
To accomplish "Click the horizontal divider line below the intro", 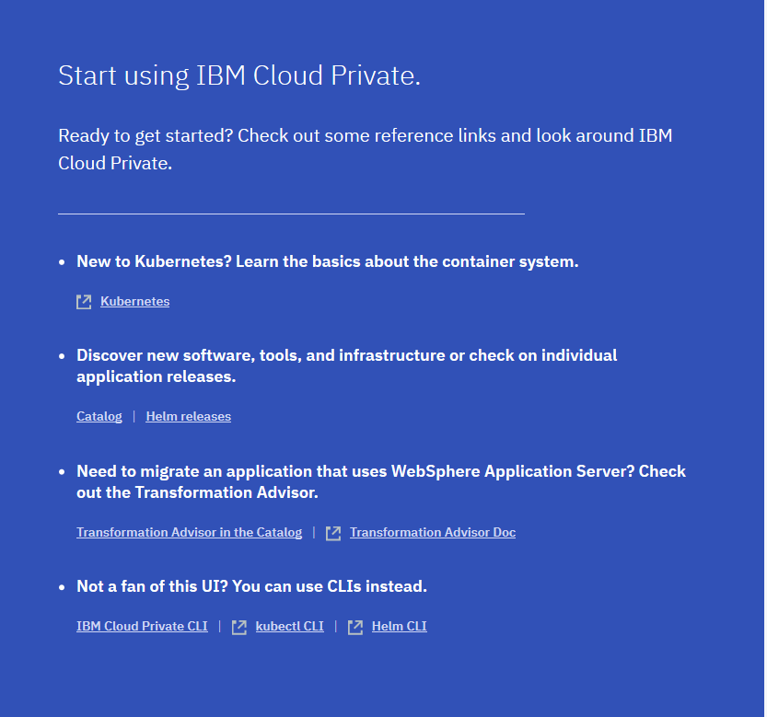I will (x=291, y=214).
